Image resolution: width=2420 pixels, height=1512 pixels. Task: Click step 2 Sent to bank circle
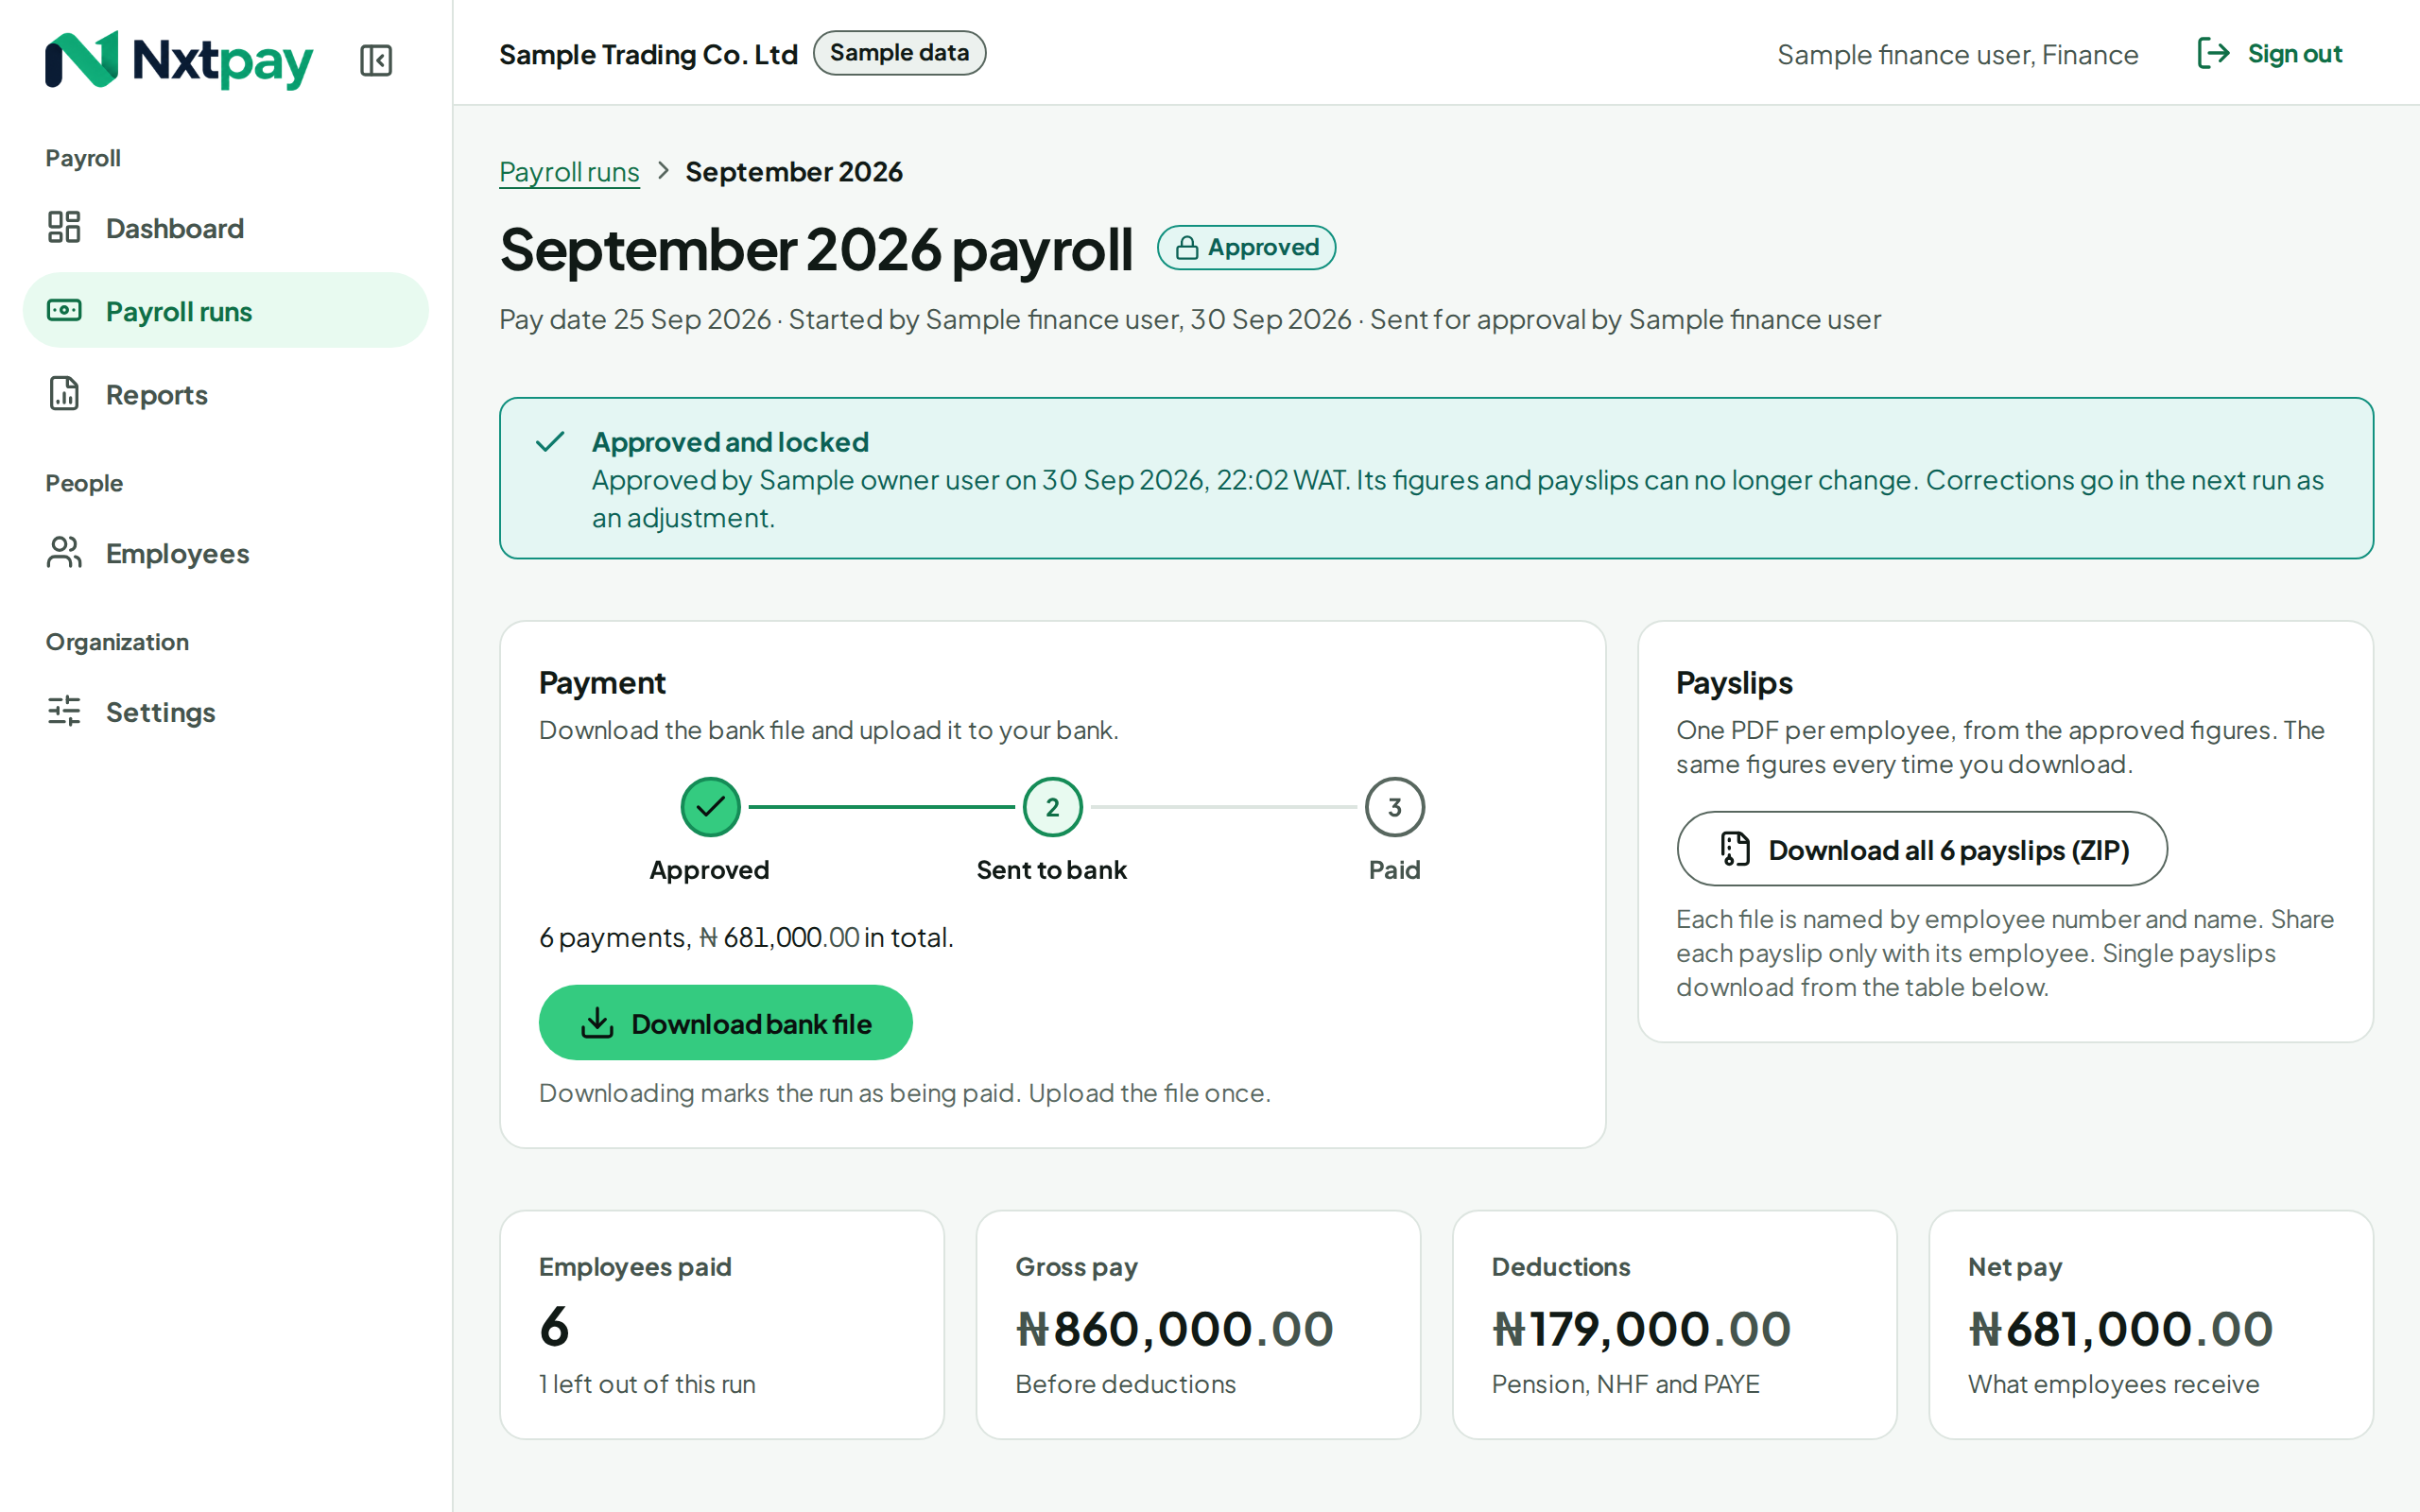(x=1052, y=807)
